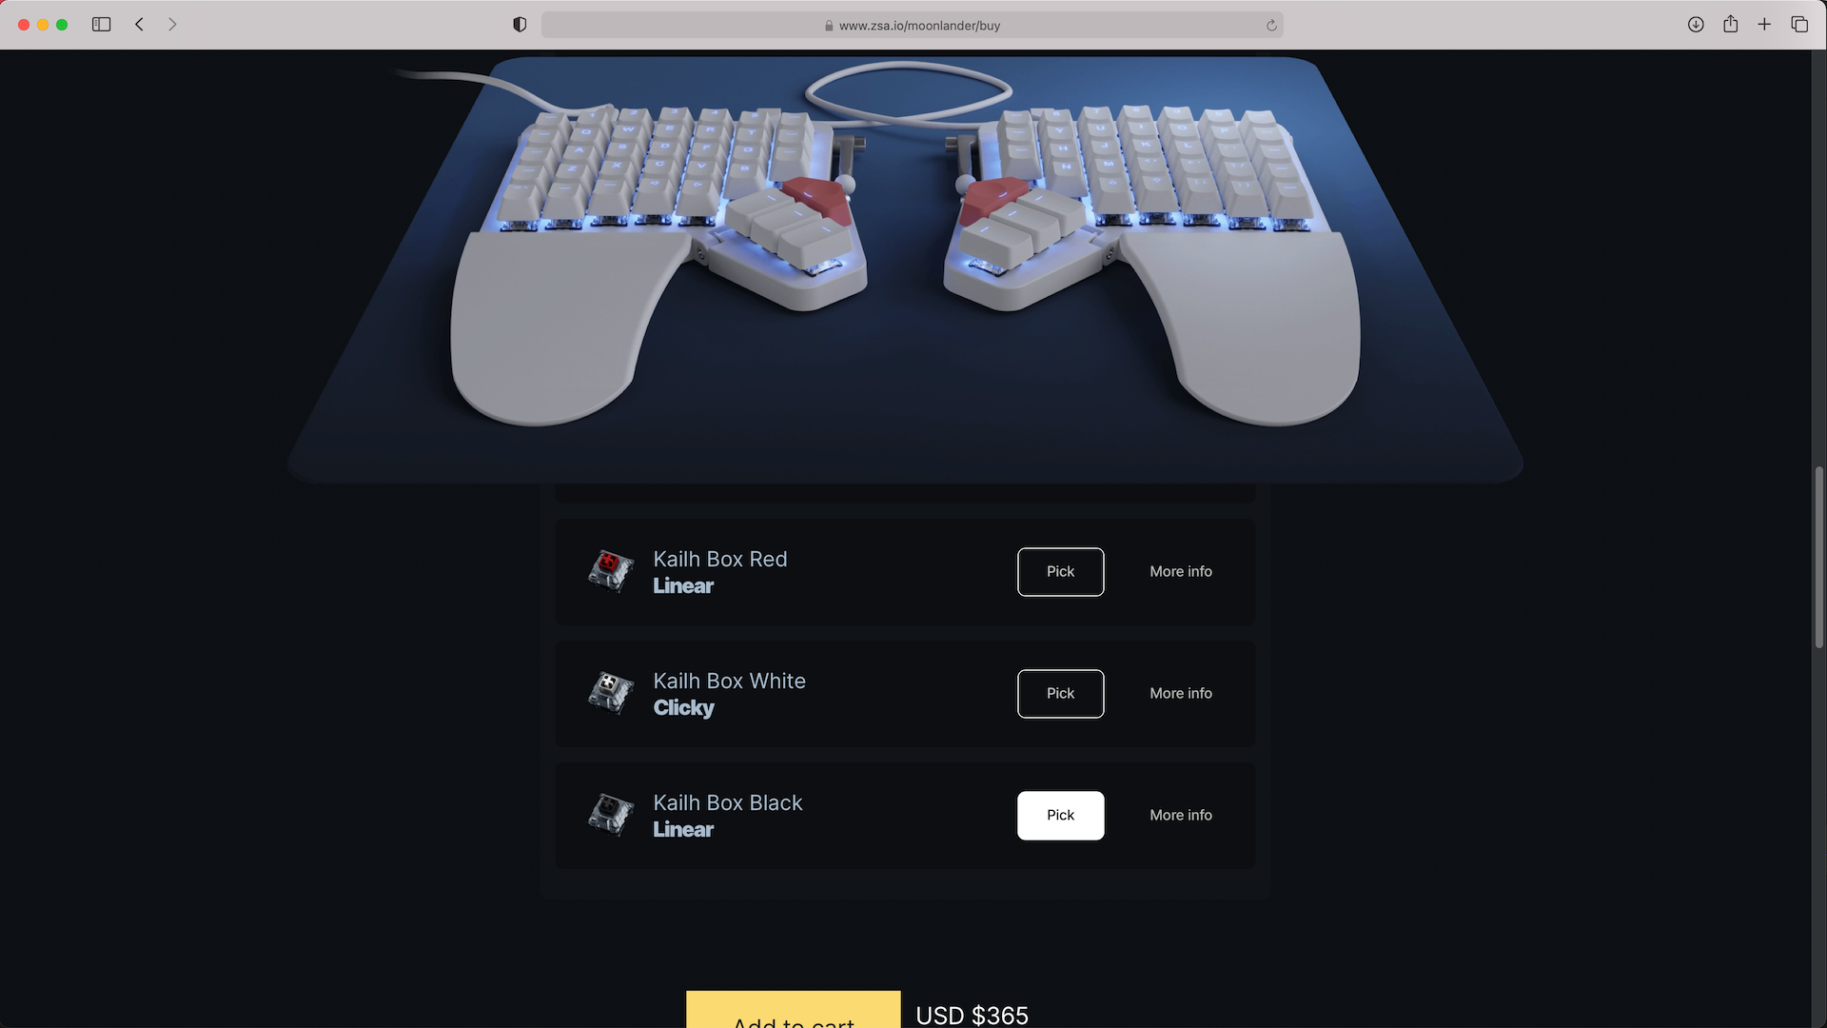Screen dimensions: 1827x1028
Task: Click the USD $365 price display
Action: (x=972, y=1014)
